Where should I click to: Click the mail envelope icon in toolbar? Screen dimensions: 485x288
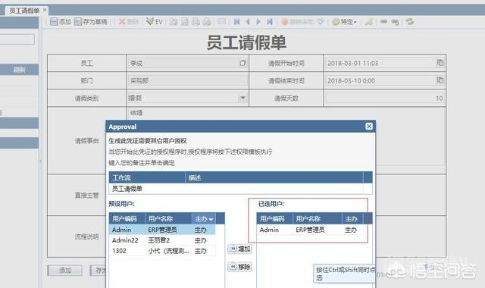pyautogui.click(x=221, y=21)
